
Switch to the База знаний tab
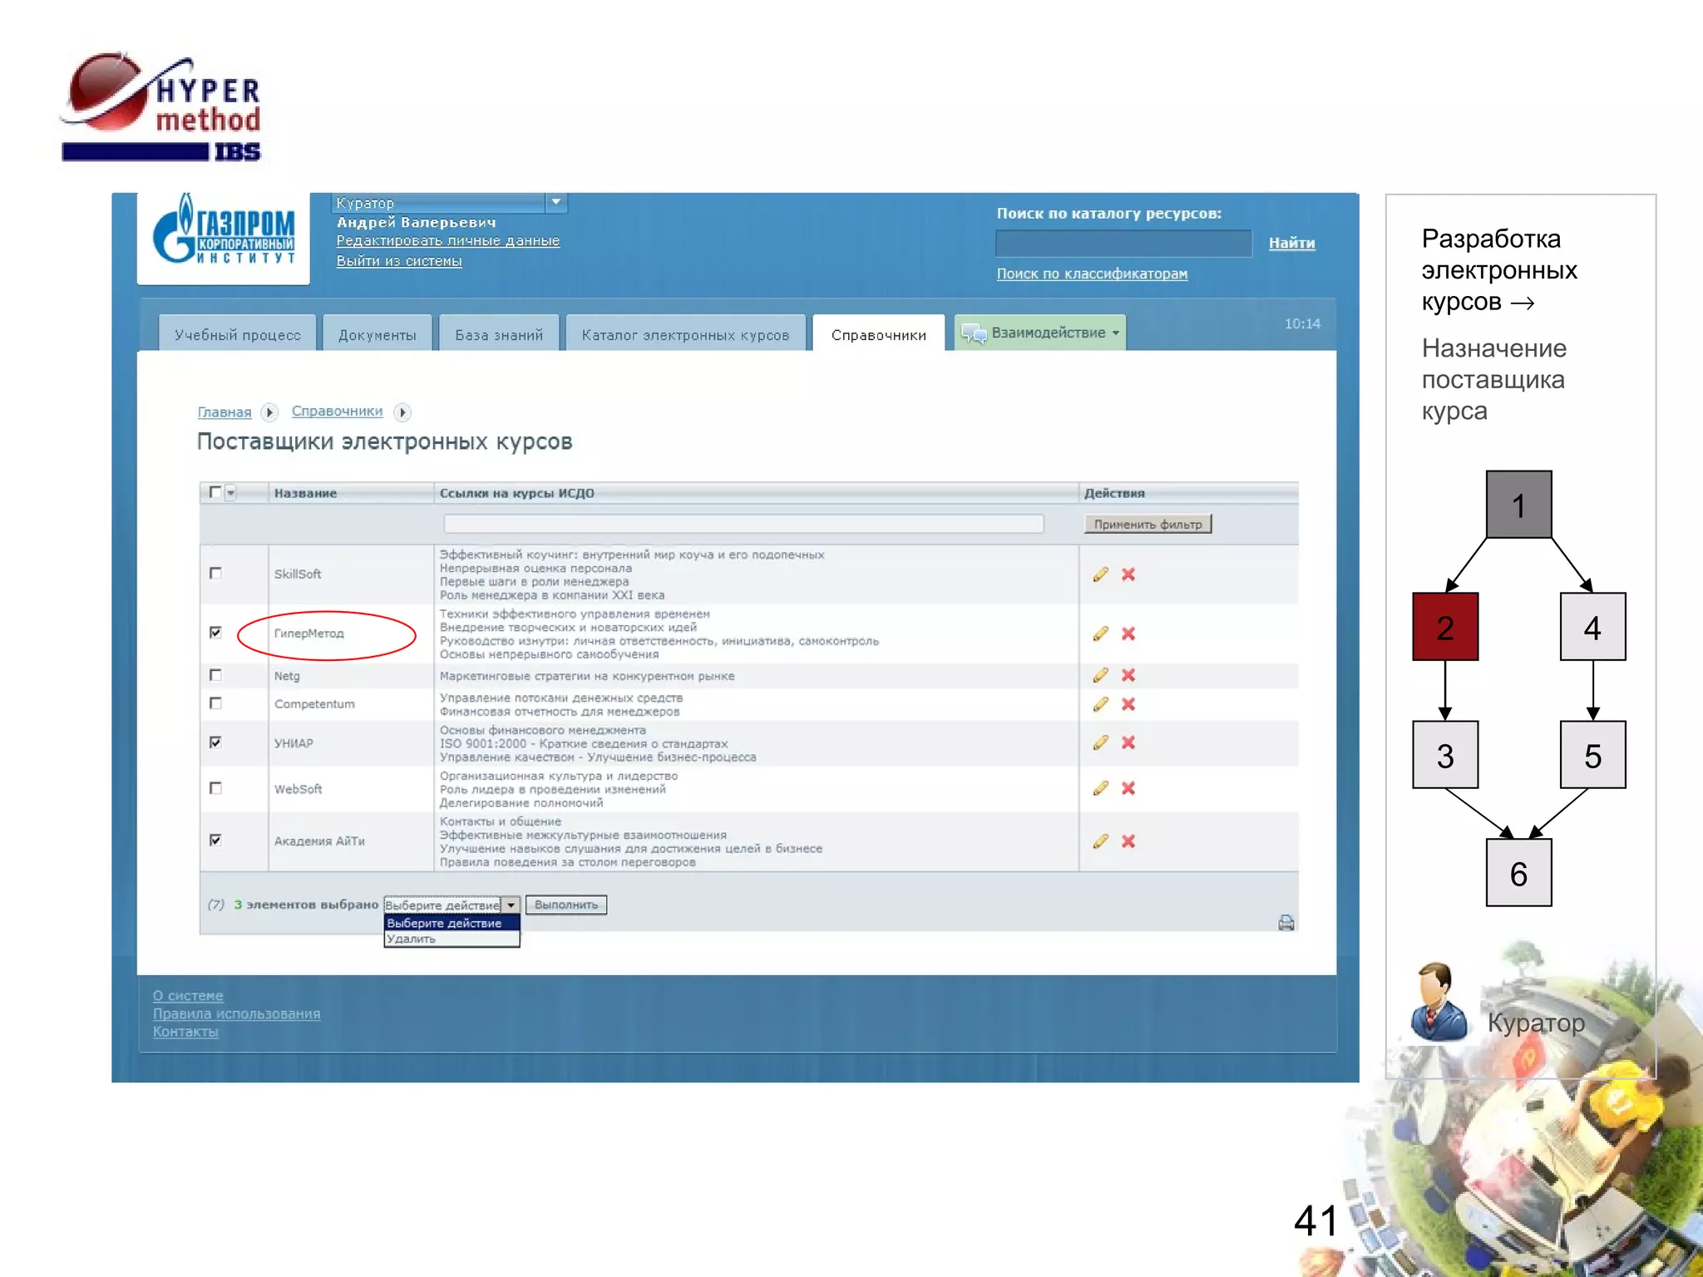point(499,333)
